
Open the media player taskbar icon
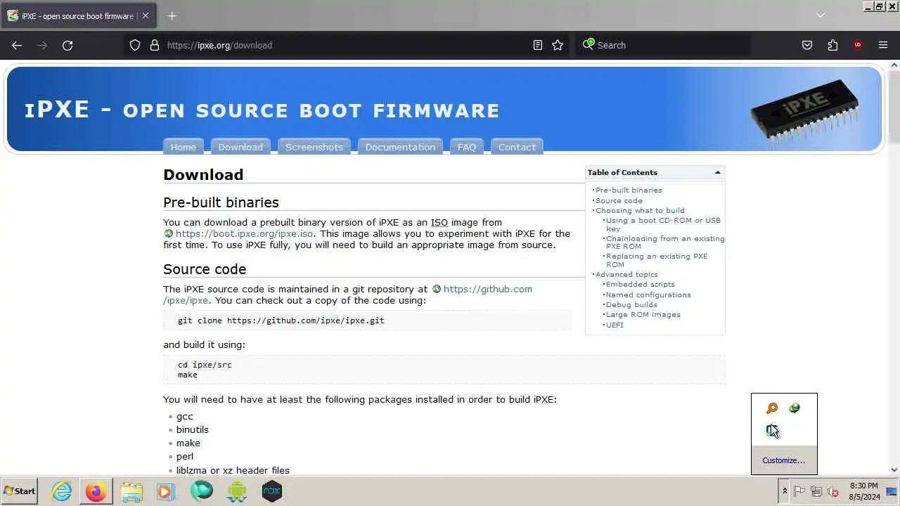tap(166, 491)
